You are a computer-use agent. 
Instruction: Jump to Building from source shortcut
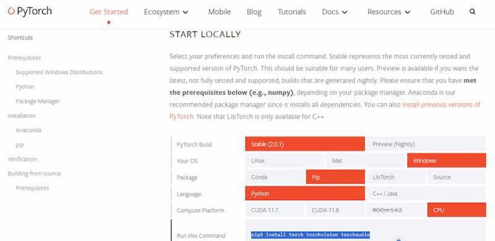34,174
